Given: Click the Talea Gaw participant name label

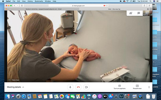Looking at the screenshot, I should tap(15, 80).
